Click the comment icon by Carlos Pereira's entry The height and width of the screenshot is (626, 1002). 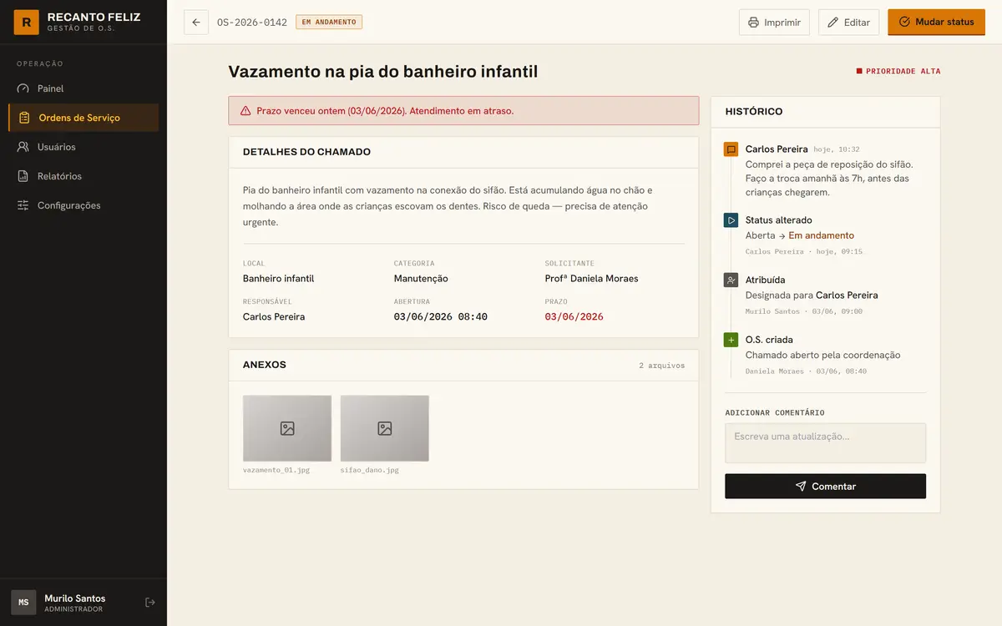pyautogui.click(x=731, y=149)
